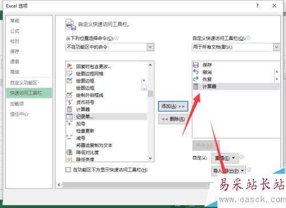Open the 重置 dropdown button
Screen dimensions: 286x208
225,158
